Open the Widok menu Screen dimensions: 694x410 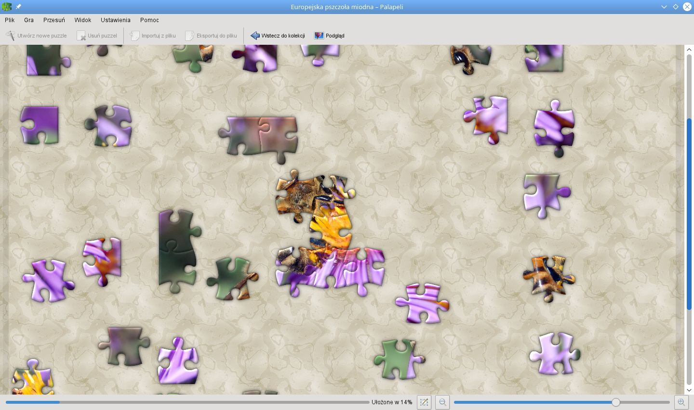(x=83, y=20)
